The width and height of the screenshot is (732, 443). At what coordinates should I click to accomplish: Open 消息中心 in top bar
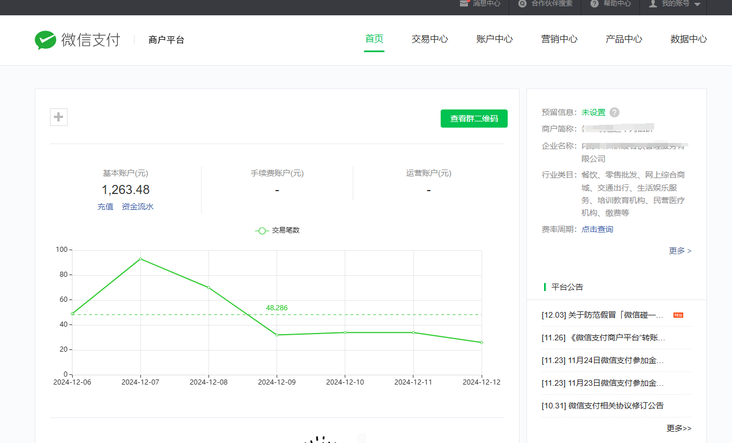[487, 3]
